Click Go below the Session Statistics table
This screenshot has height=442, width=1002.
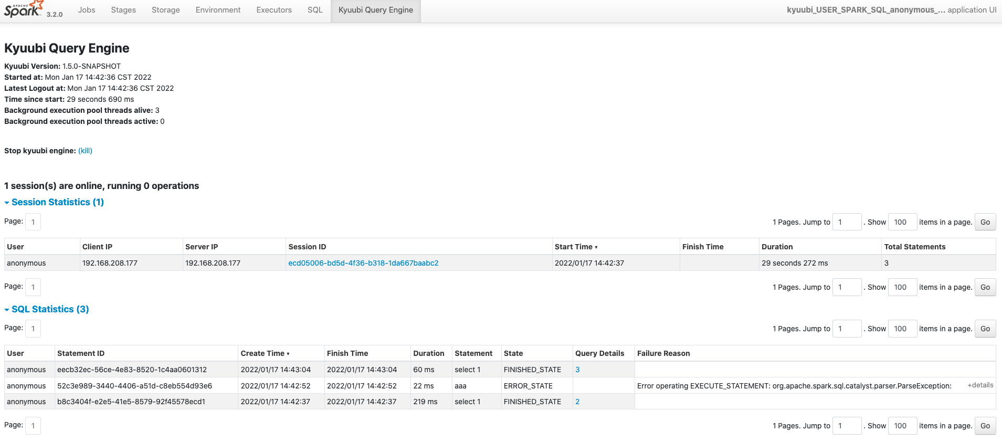(985, 287)
